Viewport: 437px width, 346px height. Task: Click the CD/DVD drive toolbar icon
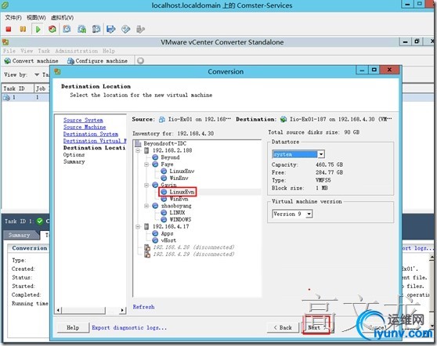point(125,29)
